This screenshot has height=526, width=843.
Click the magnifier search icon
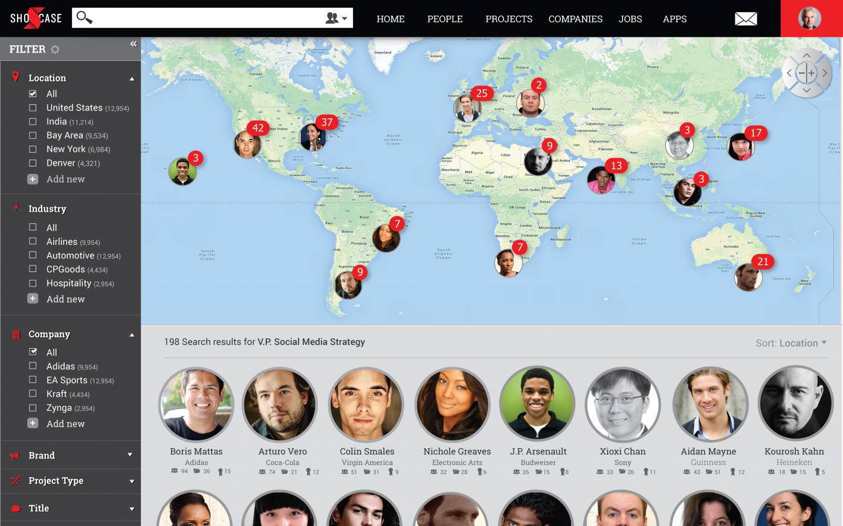(x=85, y=17)
